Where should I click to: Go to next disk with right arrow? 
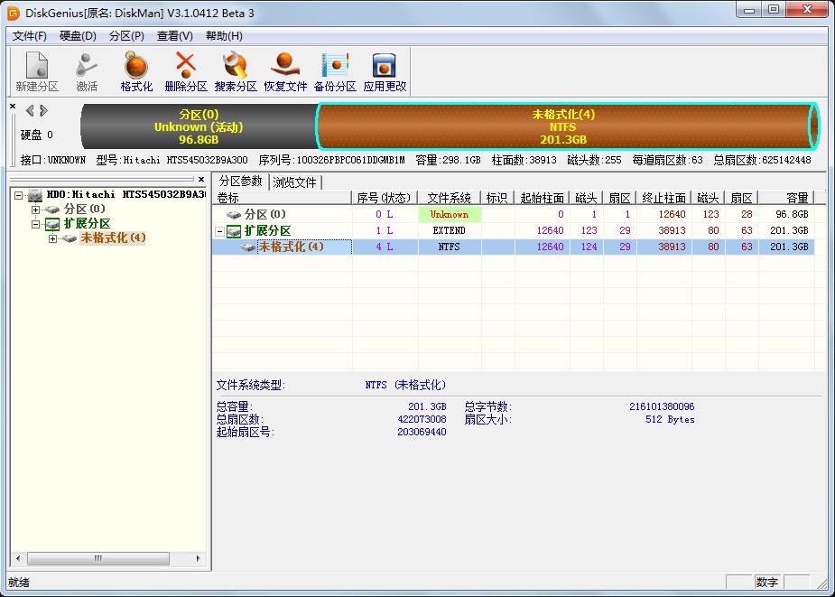43,110
